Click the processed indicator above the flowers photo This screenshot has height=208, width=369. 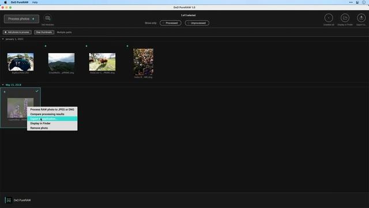pyautogui.click(x=127, y=46)
